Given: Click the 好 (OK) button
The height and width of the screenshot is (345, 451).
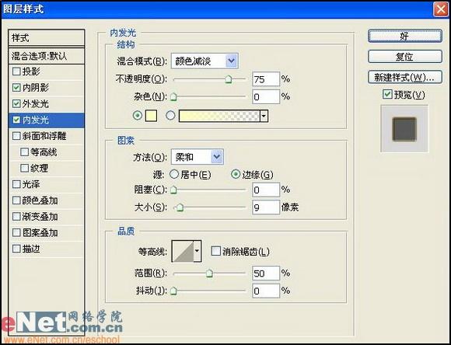Looking at the screenshot, I should click(x=404, y=36).
